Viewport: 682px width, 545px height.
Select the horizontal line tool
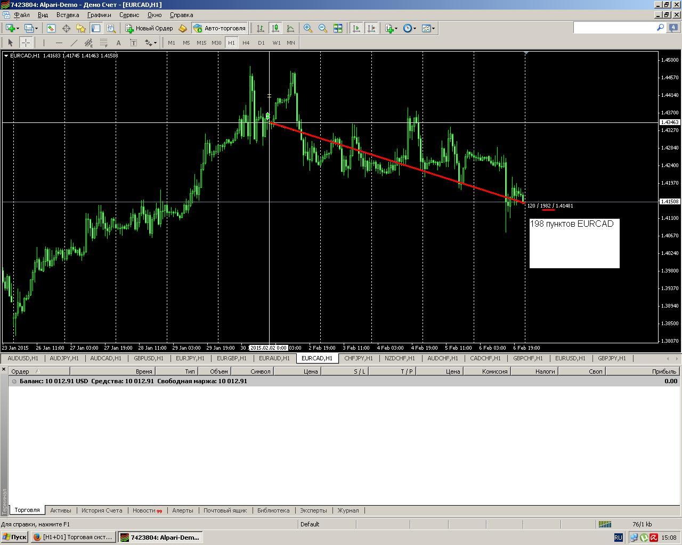(59, 43)
